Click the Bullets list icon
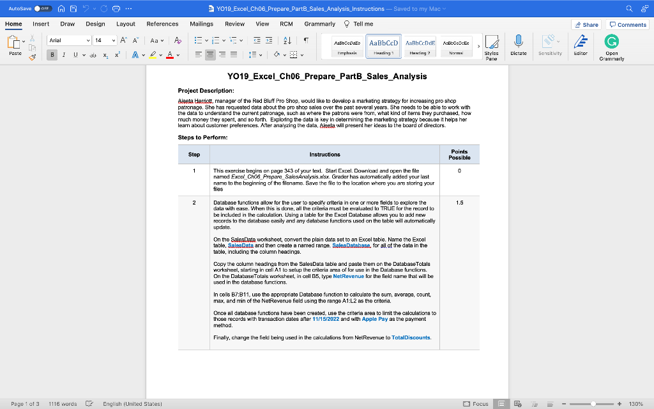654x409 pixels. coord(198,40)
